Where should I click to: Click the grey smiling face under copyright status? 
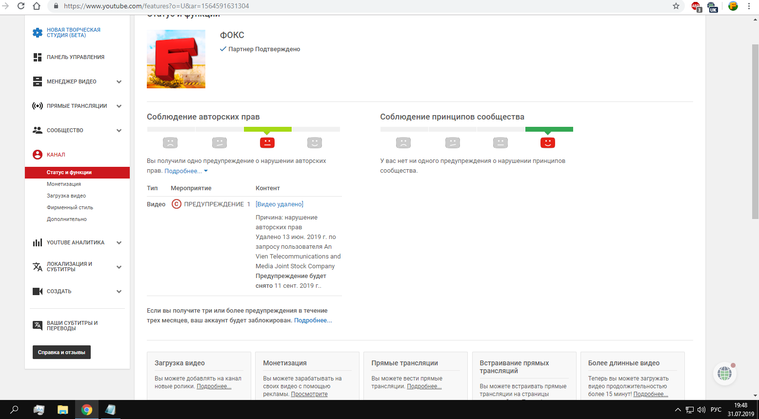coord(315,142)
